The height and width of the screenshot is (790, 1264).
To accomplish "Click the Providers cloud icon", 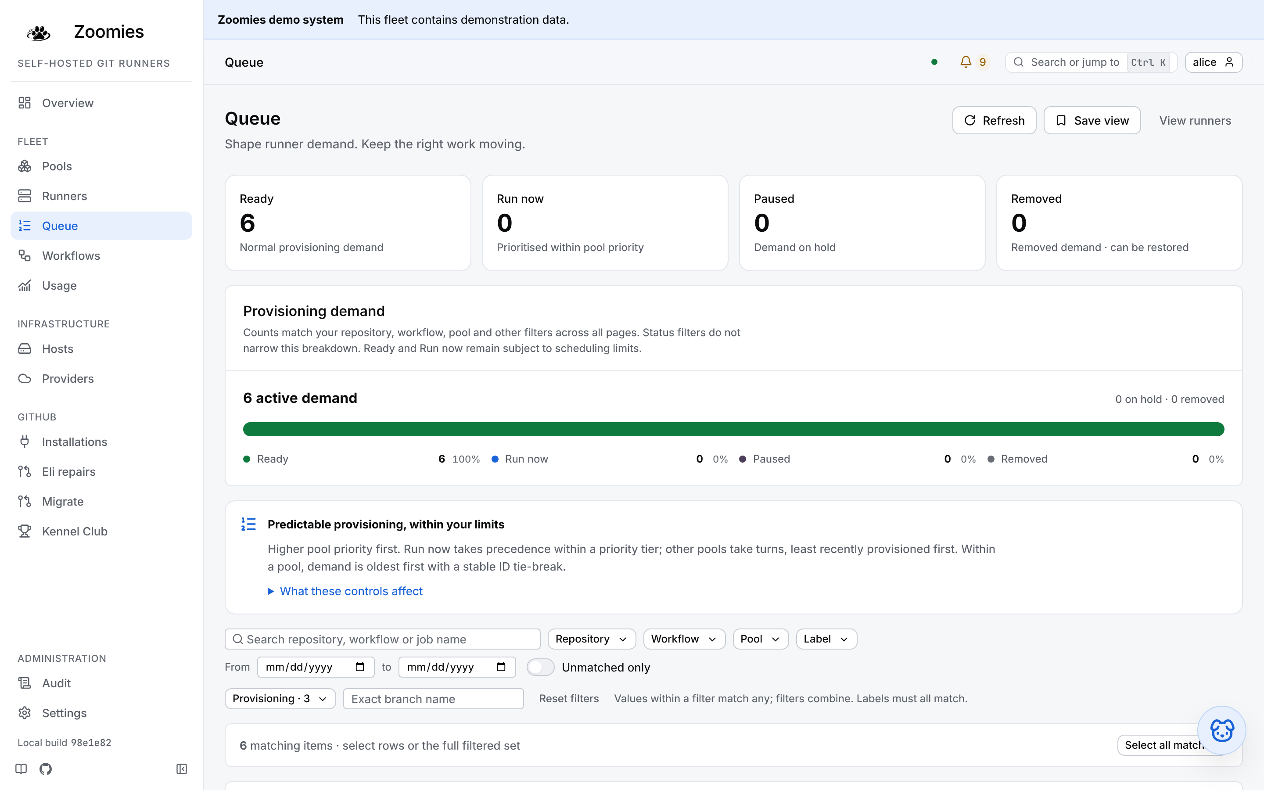I will point(25,378).
